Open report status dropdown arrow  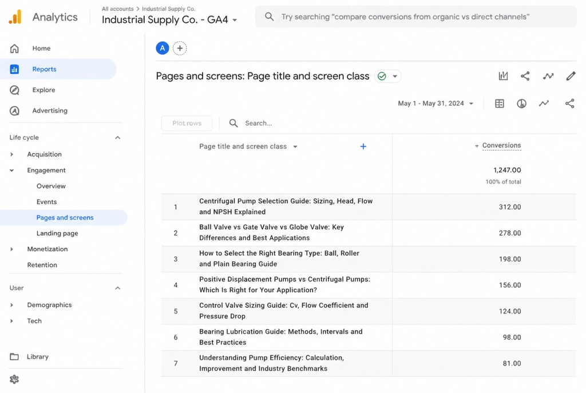tap(395, 76)
